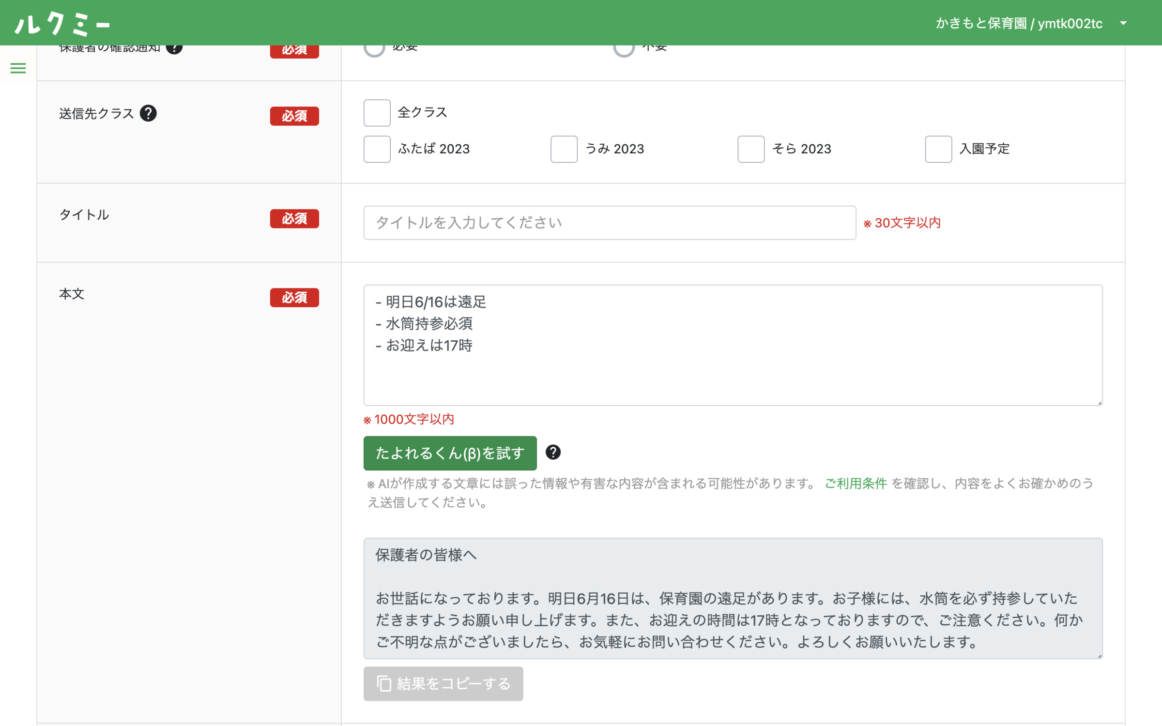Image resolution: width=1162 pixels, height=726 pixels.
Task: Click the 本文 field label
Action: point(72,294)
